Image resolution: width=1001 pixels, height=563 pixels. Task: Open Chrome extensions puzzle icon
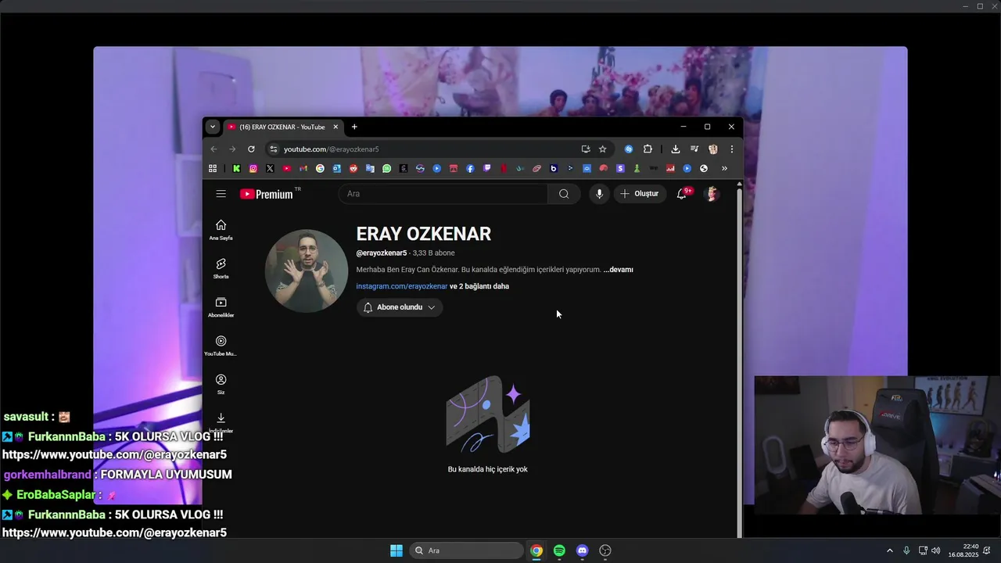pyautogui.click(x=648, y=149)
